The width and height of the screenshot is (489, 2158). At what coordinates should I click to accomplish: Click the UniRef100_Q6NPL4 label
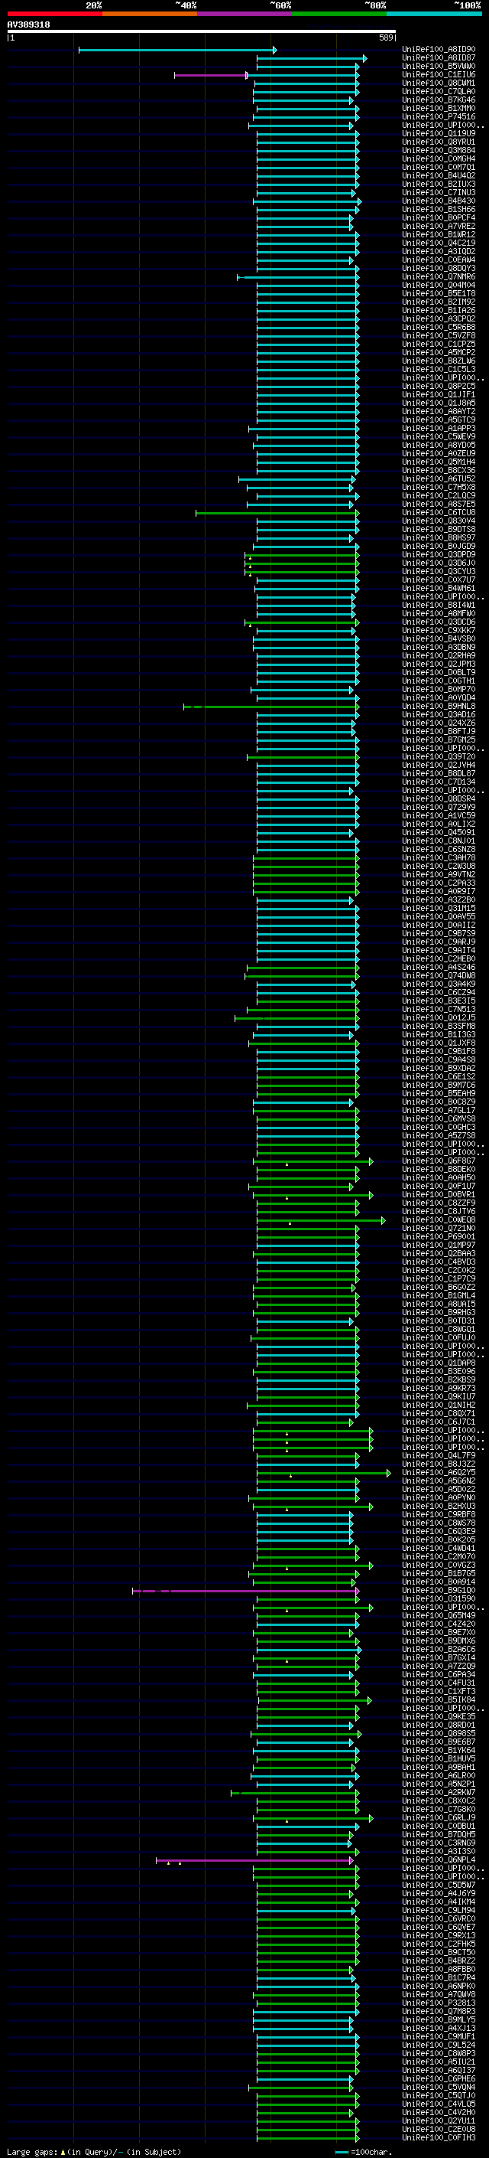(x=439, y=1859)
